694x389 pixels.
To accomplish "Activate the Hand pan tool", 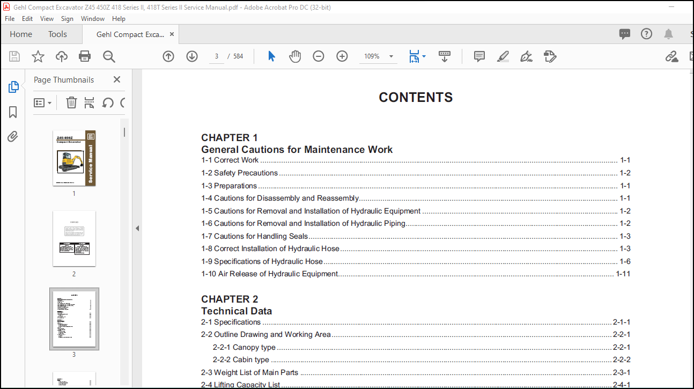I will coord(295,56).
